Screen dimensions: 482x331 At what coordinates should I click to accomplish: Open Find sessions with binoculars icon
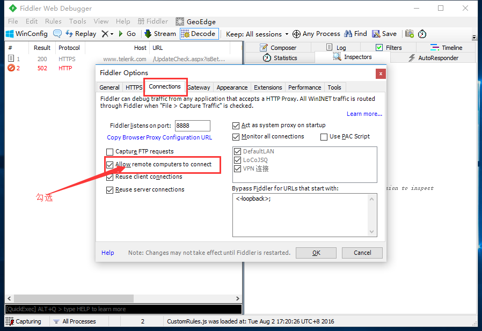(356, 34)
